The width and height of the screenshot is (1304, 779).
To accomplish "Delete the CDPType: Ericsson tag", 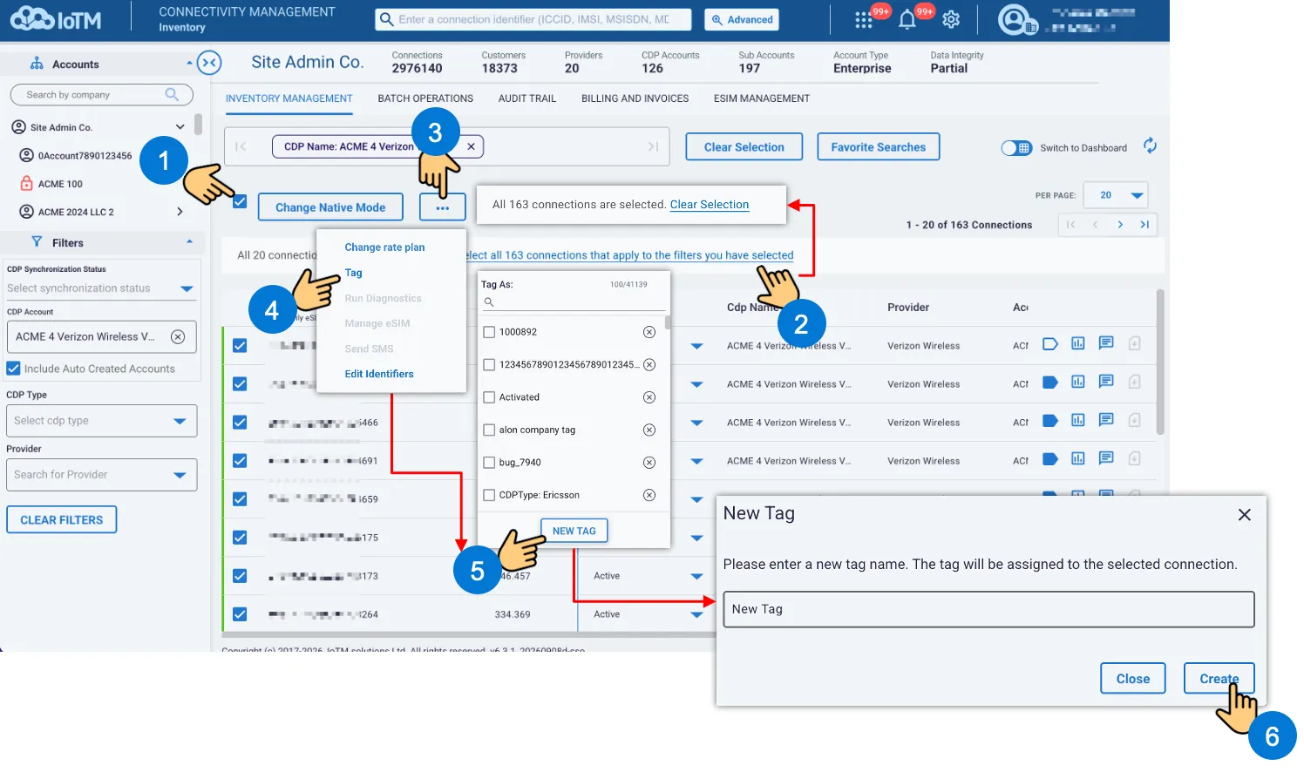I will [649, 495].
